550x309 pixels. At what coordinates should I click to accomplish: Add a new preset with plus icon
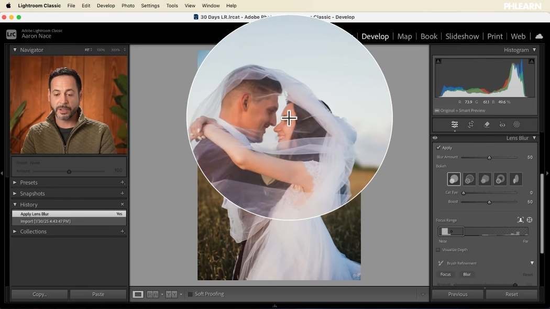click(122, 182)
